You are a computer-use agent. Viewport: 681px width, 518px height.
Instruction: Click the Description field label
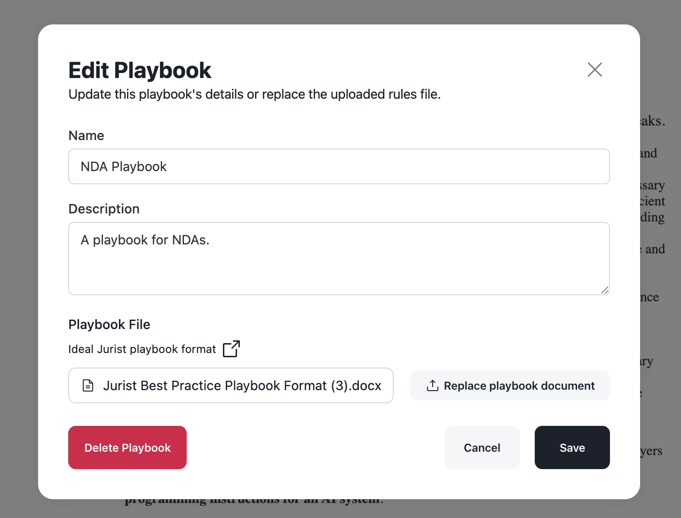104,209
